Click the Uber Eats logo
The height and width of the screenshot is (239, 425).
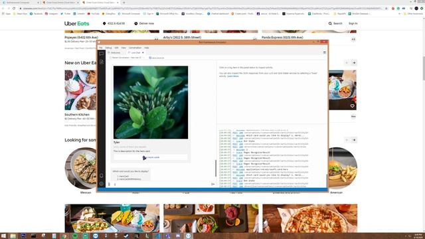click(77, 24)
